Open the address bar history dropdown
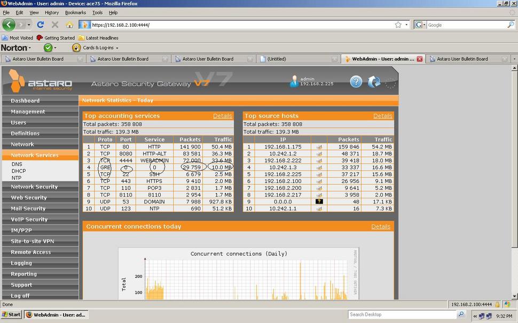Image resolution: width=518 pixels, height=323 pixels. coord(406,25)
